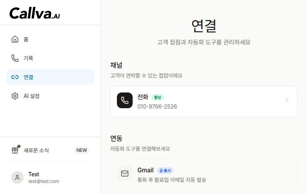This screenshot has height=194, width=307.
Task: Click the Test user avatar icon
Action: tap(17, 177)
